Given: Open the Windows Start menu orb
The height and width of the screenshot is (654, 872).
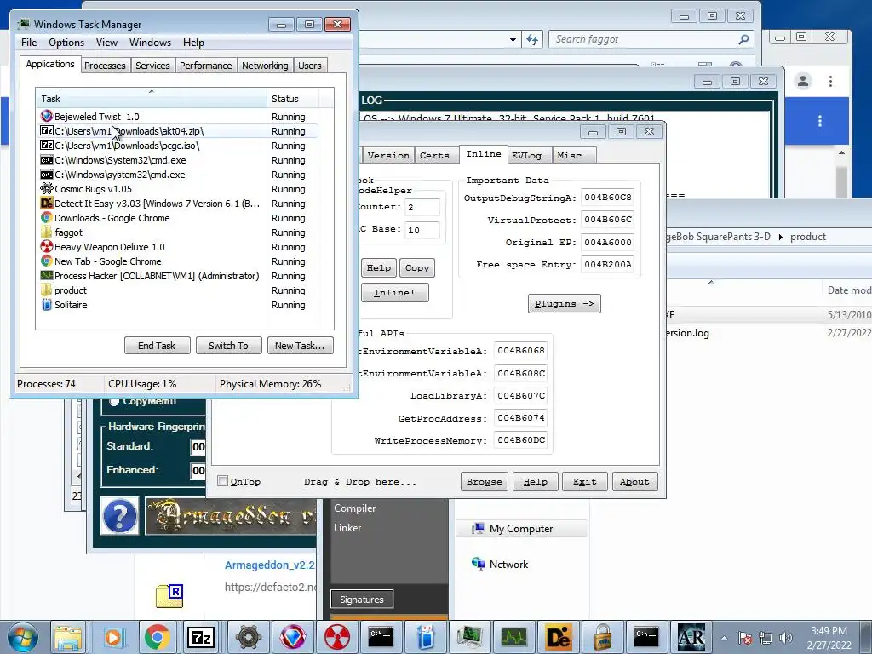Looking at the screenshot, I should click(x=22, y=637).
